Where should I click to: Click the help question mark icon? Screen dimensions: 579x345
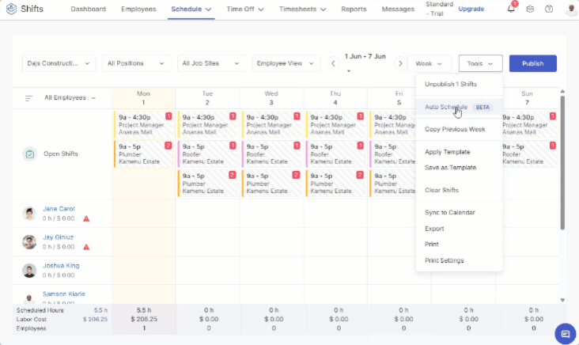pyautogui.click(x=549, y=9)
